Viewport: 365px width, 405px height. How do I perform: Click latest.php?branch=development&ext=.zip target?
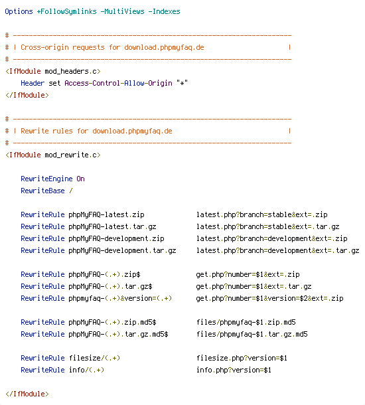click(x=272, y=238)
